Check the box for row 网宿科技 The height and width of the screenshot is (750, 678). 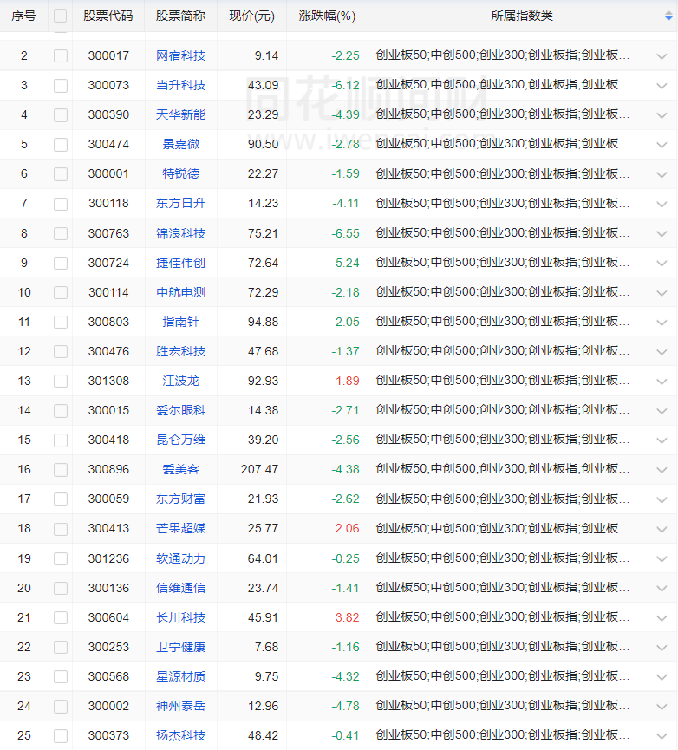pyautogui.click(x=60, y=56)
